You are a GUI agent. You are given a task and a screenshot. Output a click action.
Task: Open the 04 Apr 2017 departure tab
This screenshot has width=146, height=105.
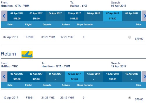55,16
